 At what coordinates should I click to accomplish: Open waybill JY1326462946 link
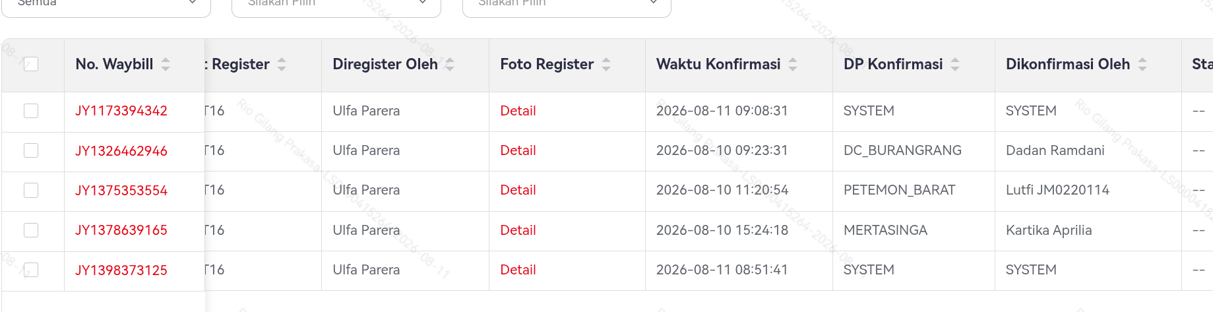pos(121,151)
